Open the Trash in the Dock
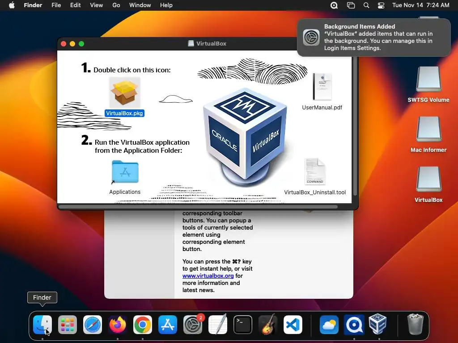 coord(415,324)
